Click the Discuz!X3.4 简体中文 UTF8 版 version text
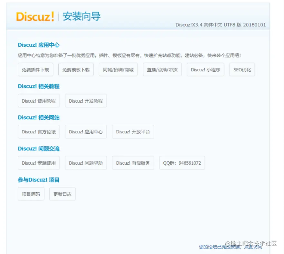The image size is (284, 254). point(220,25)
